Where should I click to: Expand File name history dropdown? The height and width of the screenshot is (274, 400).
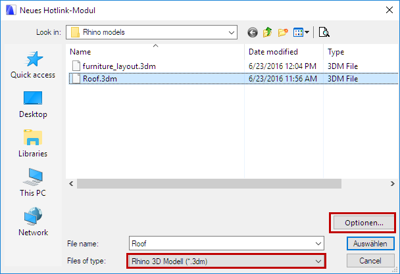tap(318, 244)
